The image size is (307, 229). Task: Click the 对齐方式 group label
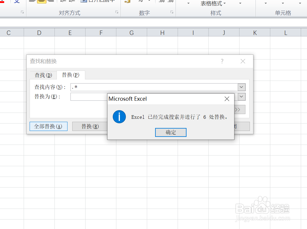70,13
